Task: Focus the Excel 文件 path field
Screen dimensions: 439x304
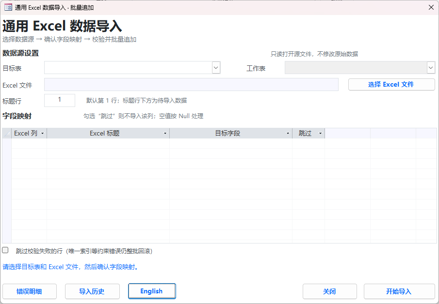Action: pos(191,84)
